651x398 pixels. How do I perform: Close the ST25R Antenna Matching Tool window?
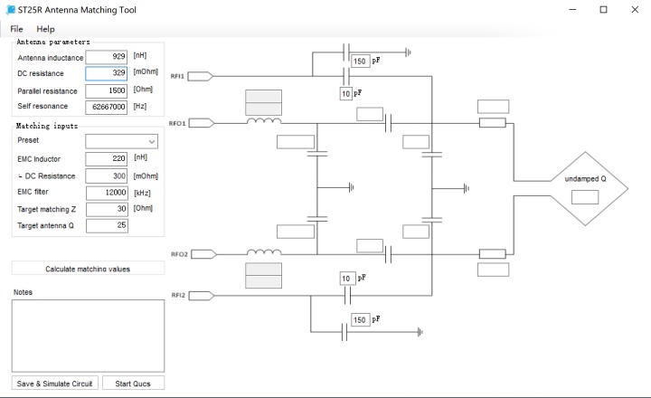(636, 10)
